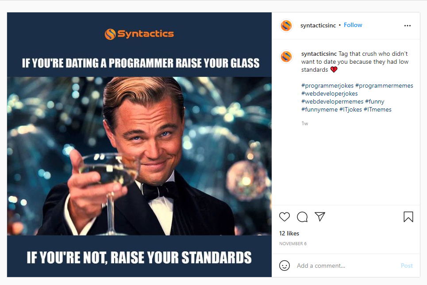This screenshot has width=427, height=285.
Task: Open the three-dot more options menu
Action: click(x=408, y=26)
